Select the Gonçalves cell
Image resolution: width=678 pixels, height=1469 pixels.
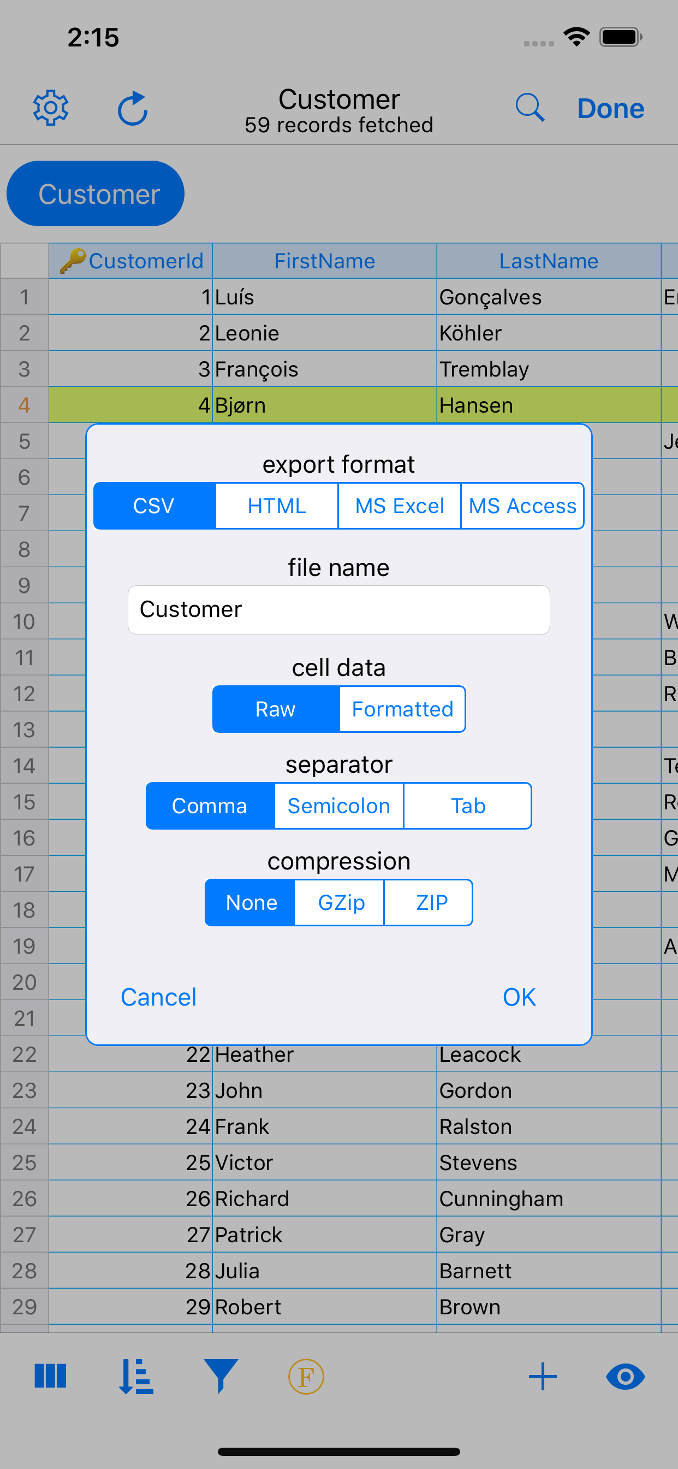click(549, 297)
